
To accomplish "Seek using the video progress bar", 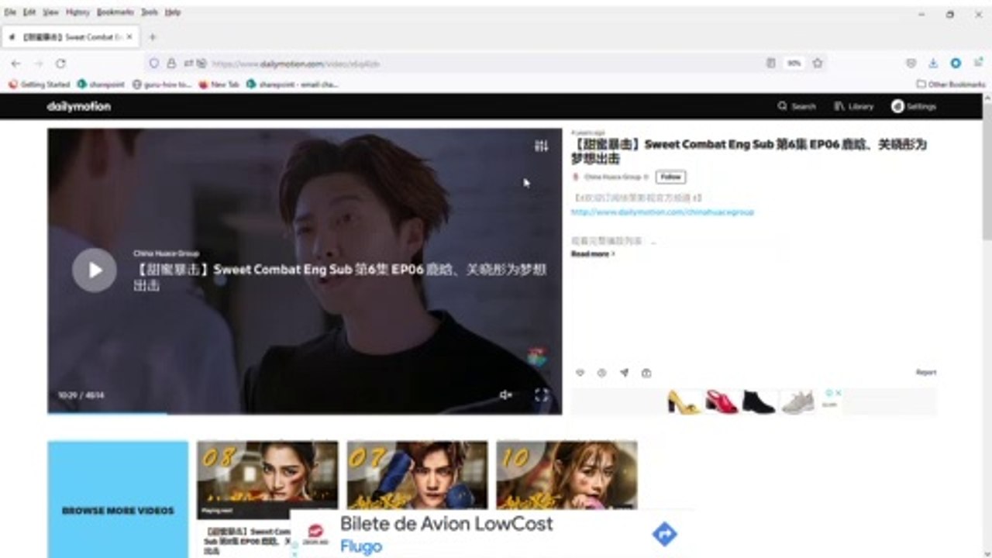I will pos(305,413).
